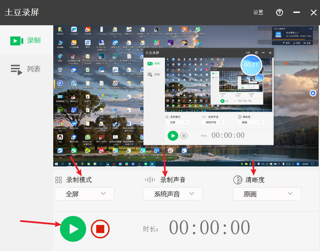Screen dimensions: 320x251
Task: Open 设置 in the title bar
Action: coord(258,13)
